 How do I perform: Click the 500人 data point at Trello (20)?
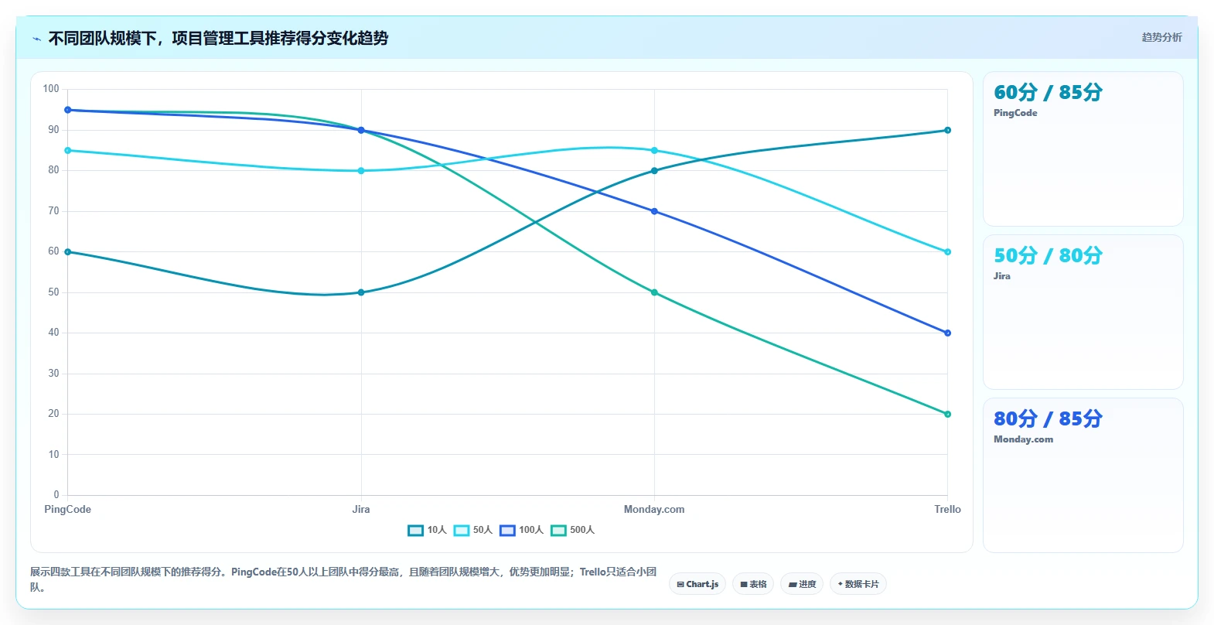[947, 414]
